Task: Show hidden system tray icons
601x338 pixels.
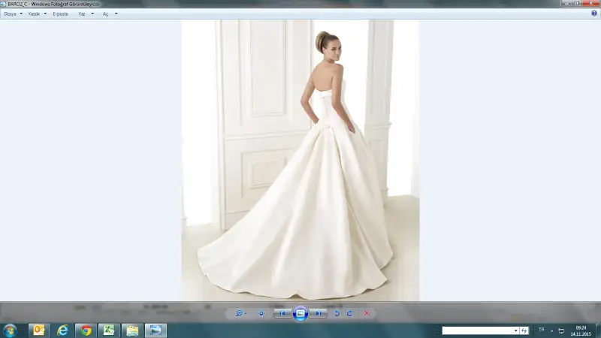Action: pos(552,330)
